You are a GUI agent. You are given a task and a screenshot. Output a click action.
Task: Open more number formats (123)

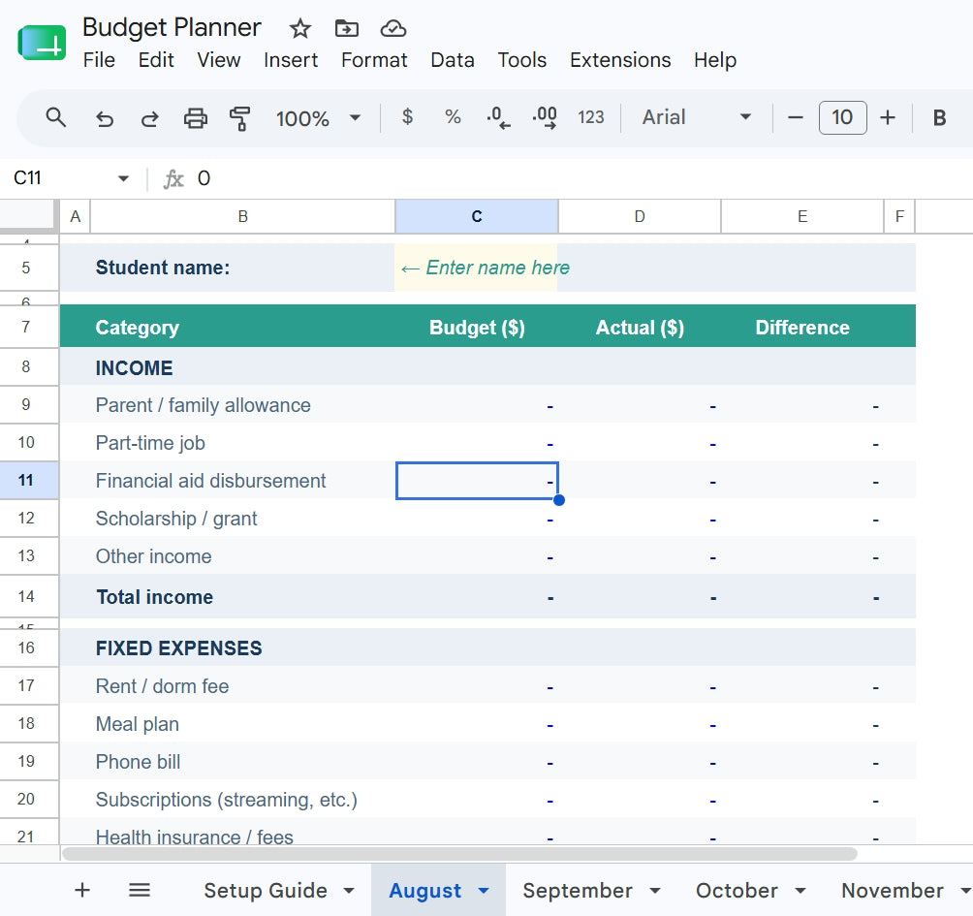[x=591, y=117]
